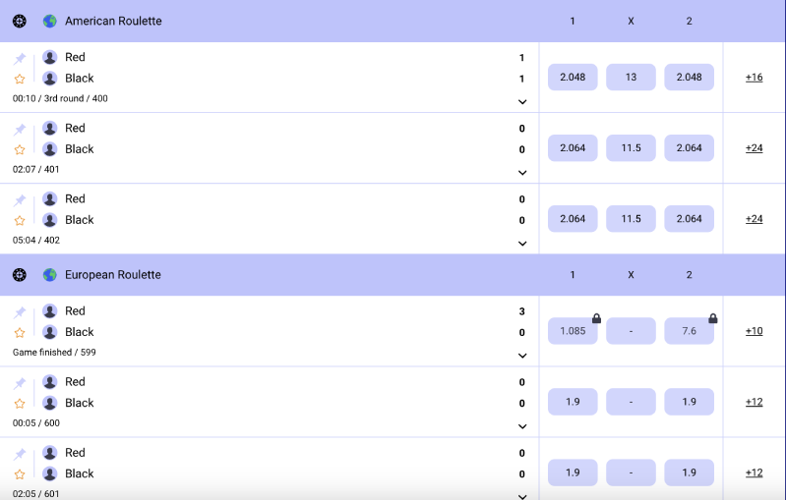Expand the finished round 599 match chevron
The height and width of the screenshot is (500, 786).
pyautogui.click(x=522, y=356)
